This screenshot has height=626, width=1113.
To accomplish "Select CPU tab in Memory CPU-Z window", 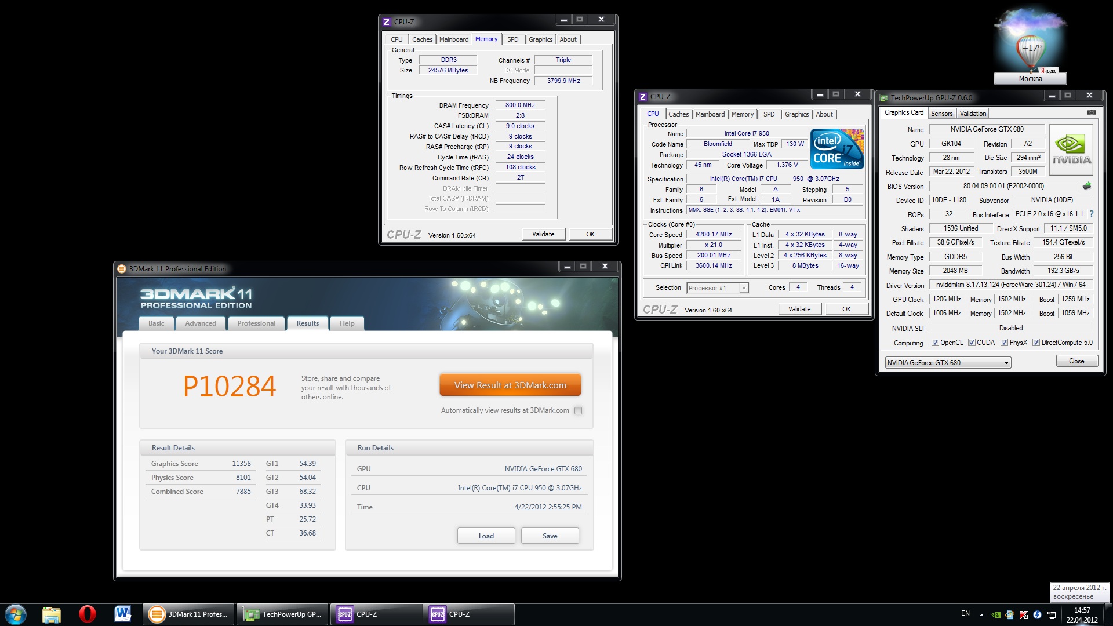I will coord(397,39).
